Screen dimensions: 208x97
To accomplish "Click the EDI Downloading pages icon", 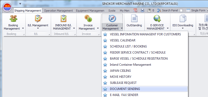I will pos(183,18).
